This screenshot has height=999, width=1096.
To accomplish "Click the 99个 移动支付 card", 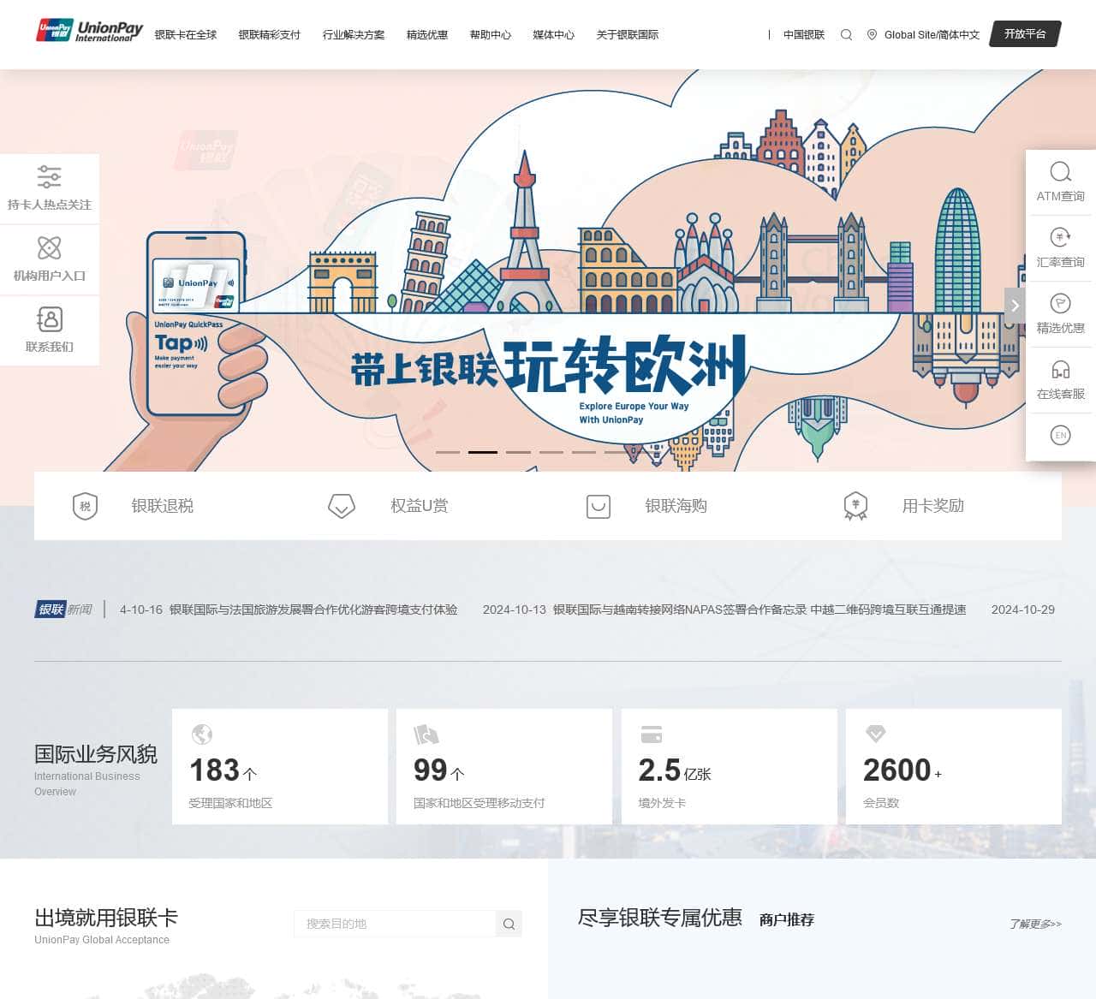I will click(x=504, y=766).
